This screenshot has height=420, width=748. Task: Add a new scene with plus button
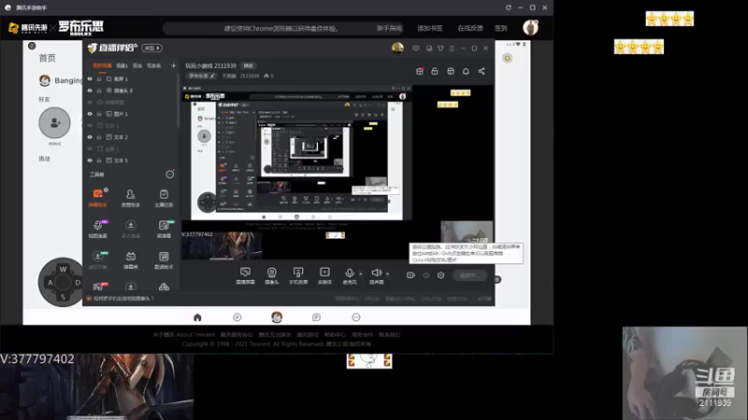pos(173,65)
